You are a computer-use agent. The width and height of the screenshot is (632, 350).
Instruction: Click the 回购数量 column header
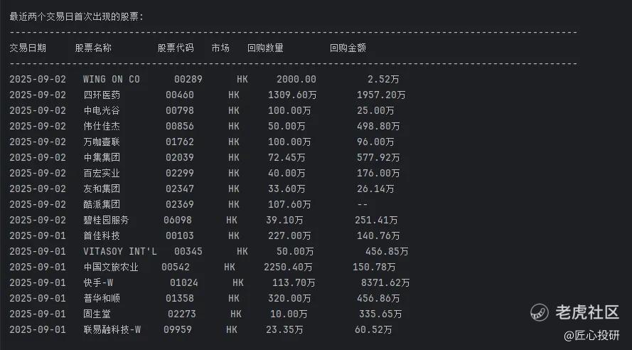[265, 48]
